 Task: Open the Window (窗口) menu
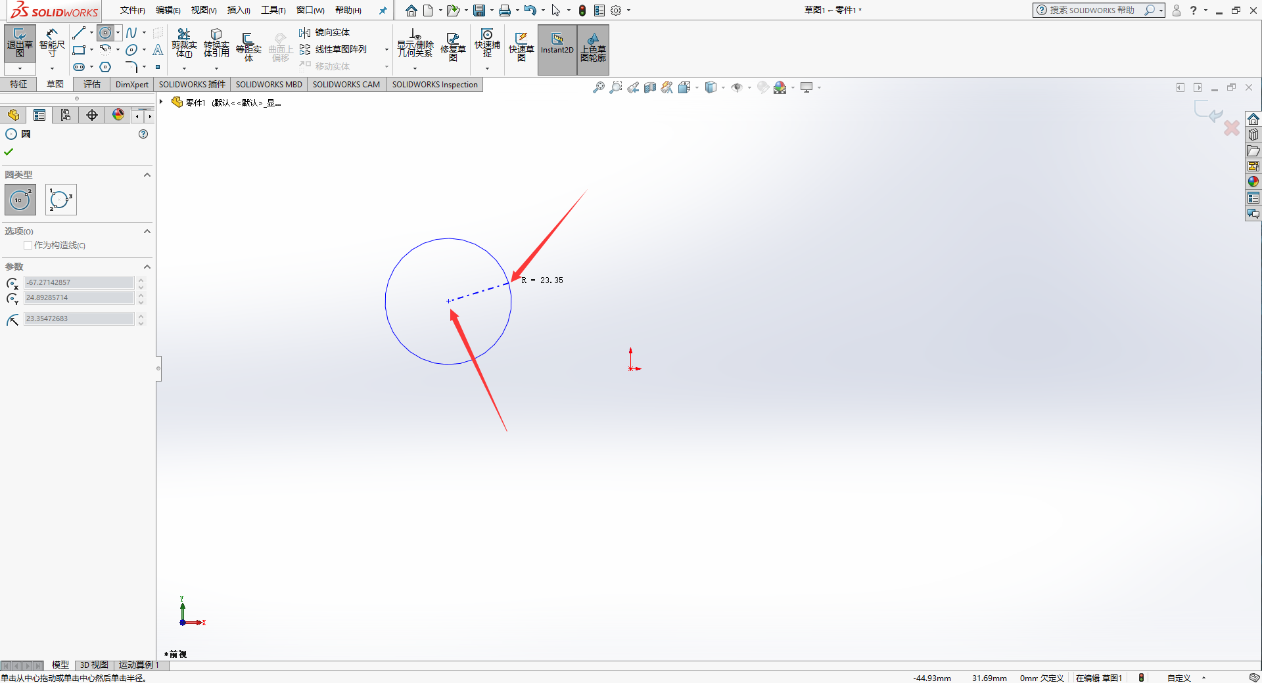click(310, 10)
